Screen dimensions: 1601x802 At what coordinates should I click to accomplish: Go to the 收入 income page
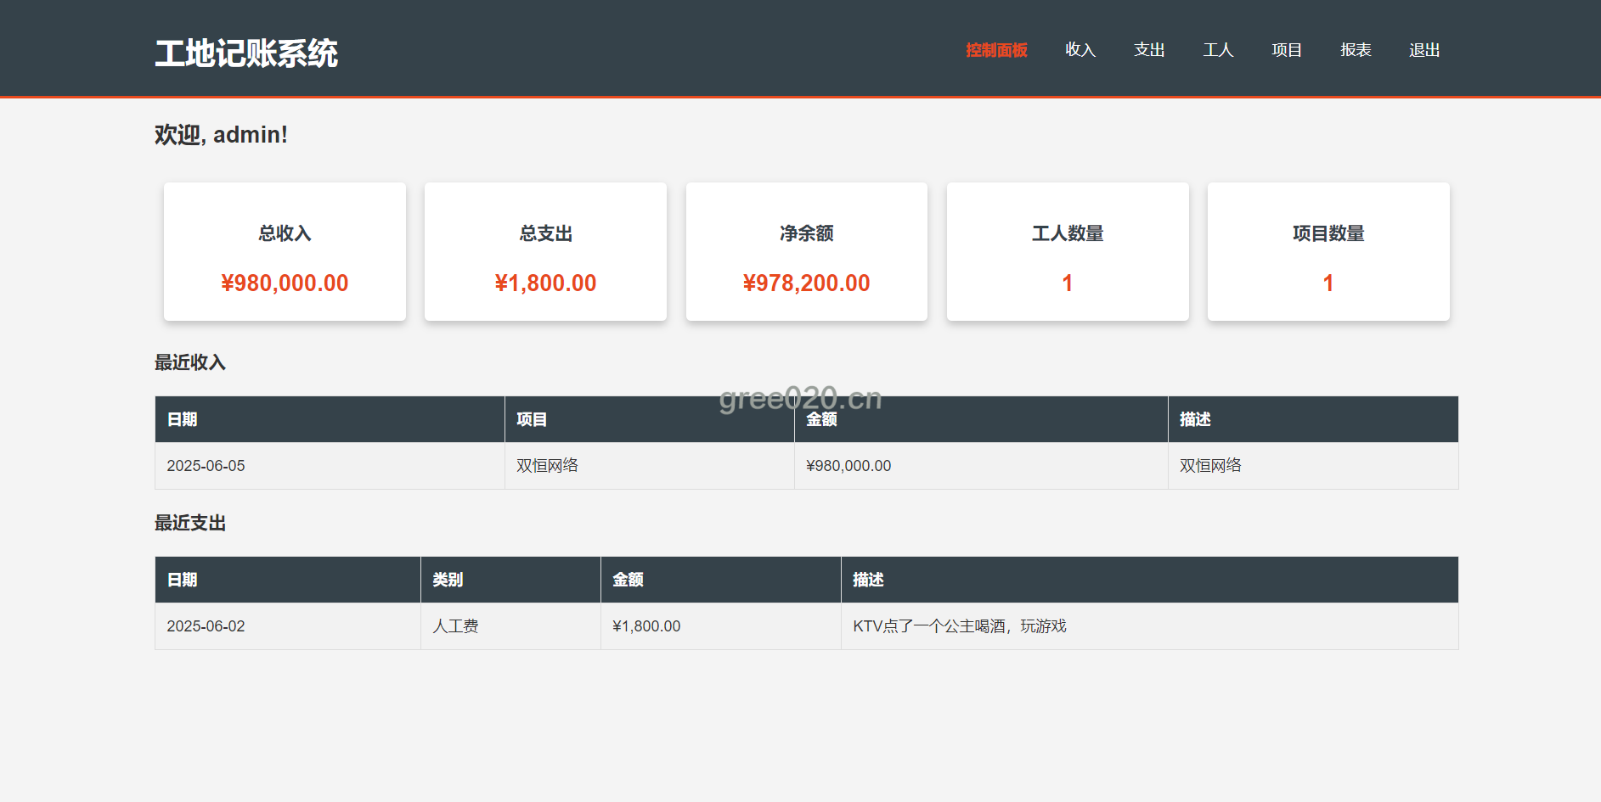click(1080, 50)
